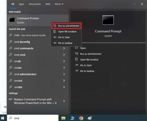Select the 'cmder' web suggestion
The height and width of the screenshot is (121, 147).
tap(38, 68)
